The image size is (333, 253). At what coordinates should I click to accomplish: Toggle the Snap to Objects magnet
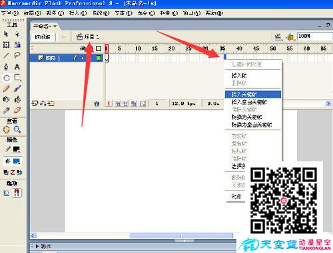(17, 192)
